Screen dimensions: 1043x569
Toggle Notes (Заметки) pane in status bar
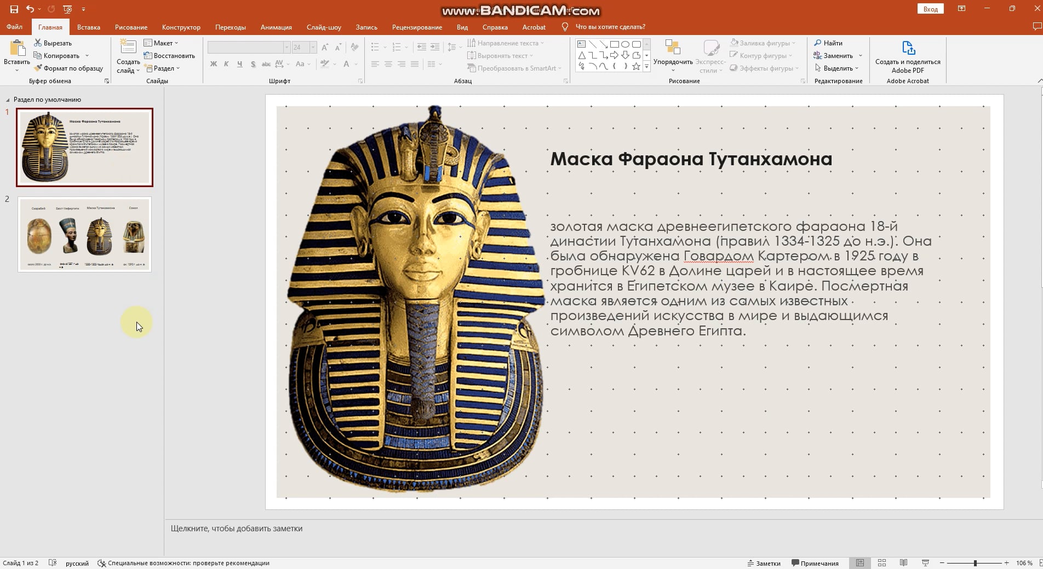point(764,563)
